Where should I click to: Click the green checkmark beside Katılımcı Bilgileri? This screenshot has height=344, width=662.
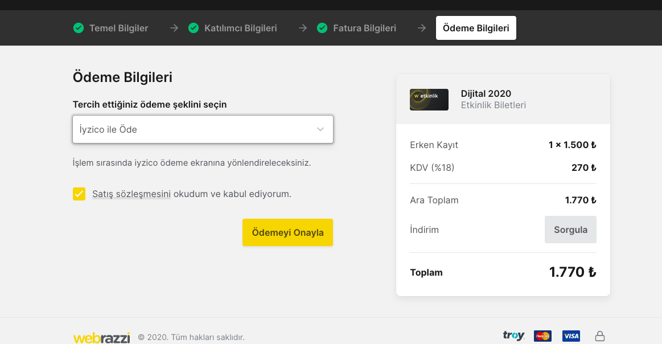pyautogui.click(x=194, y=28)
